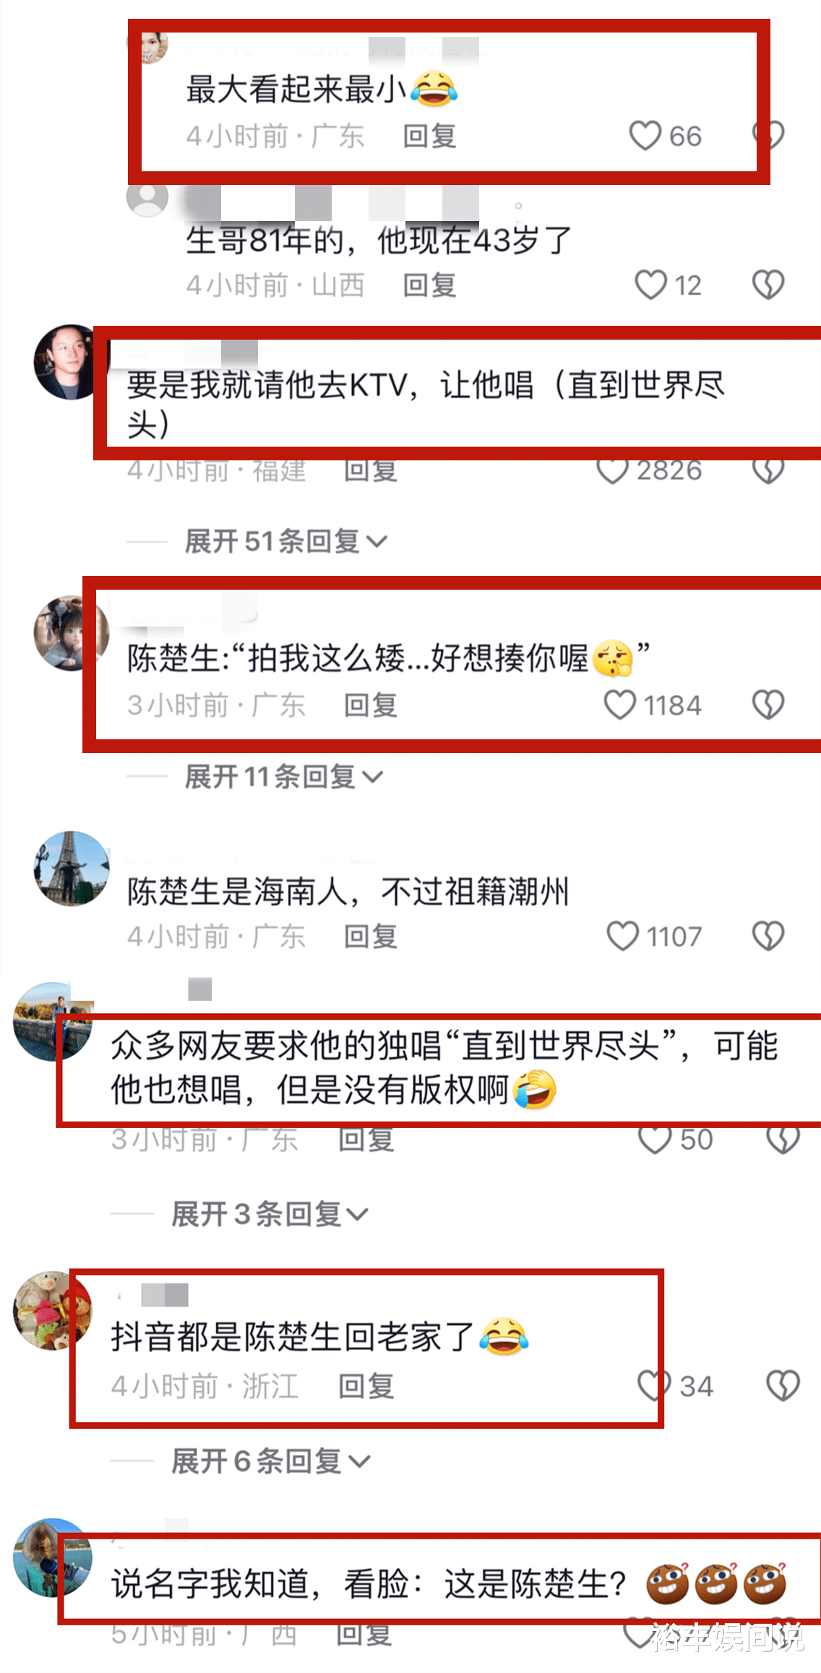Screen dimensions: 821x1673
Task: Reply (回复) to the 陈楚生是海南人 comment
Action: (370, 937)
